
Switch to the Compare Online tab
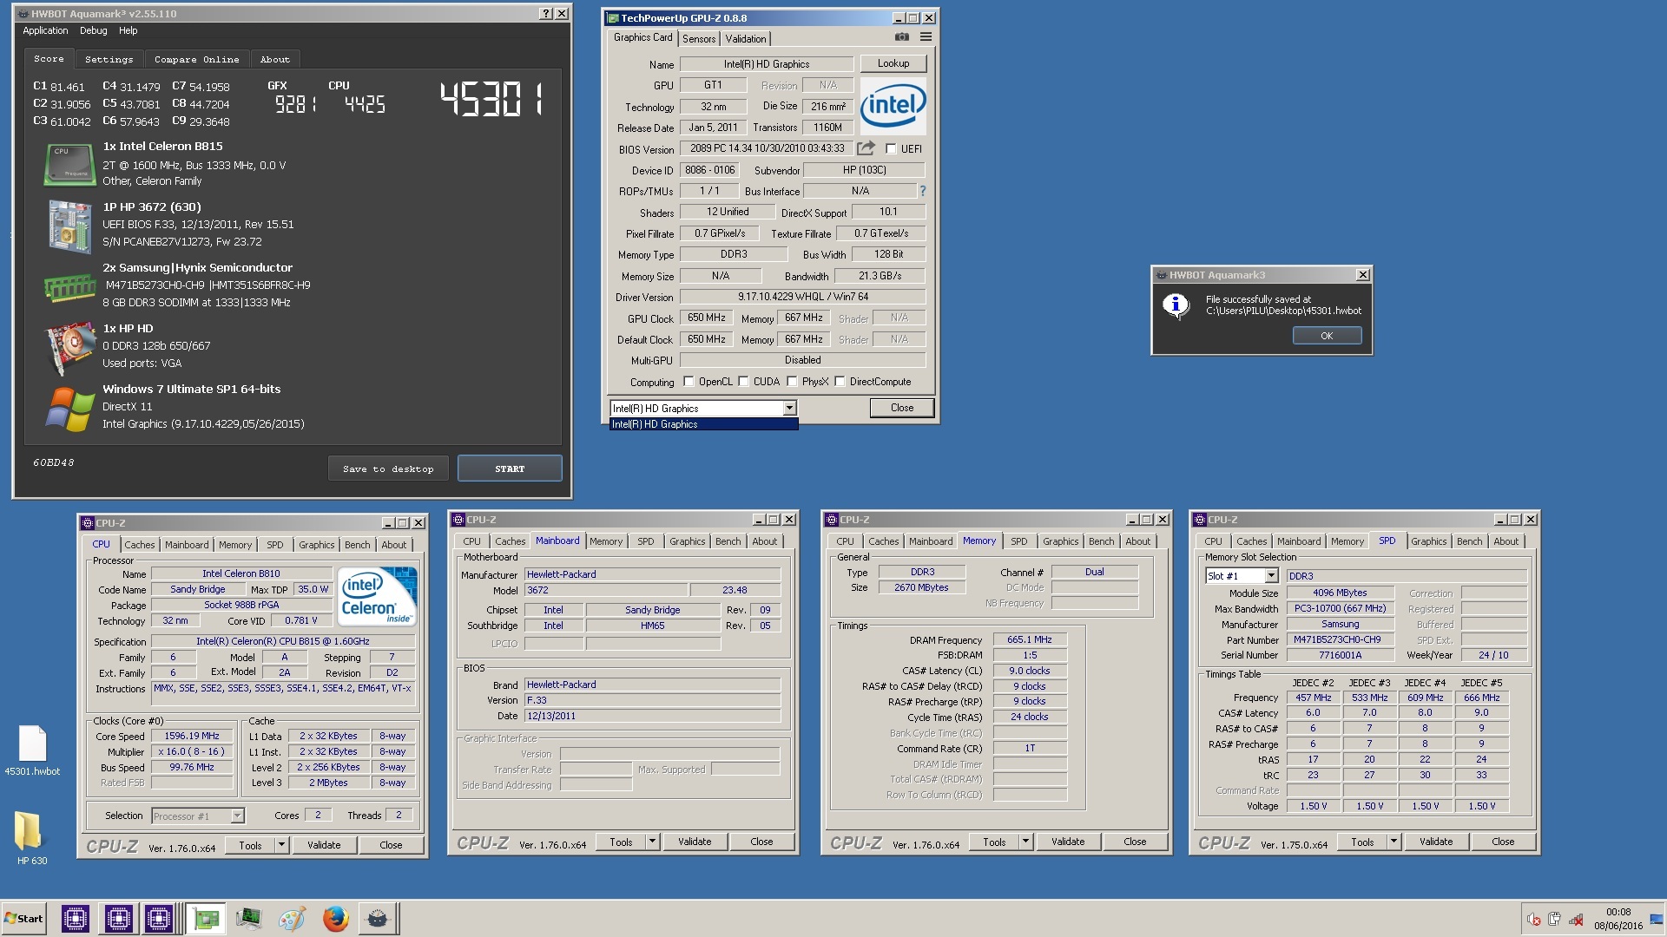[x=196, y=59]
